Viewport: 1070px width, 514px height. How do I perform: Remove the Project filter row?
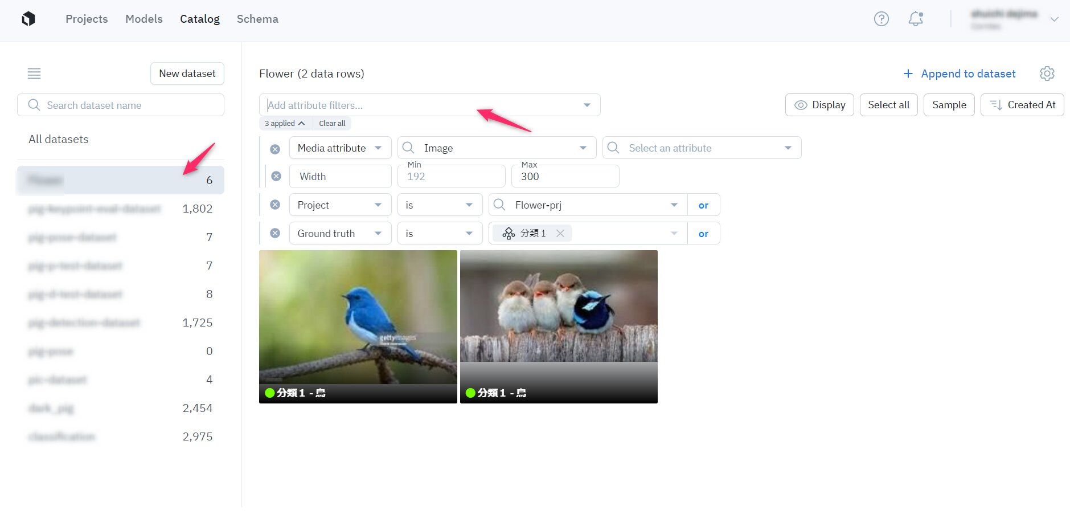(275, 205)
